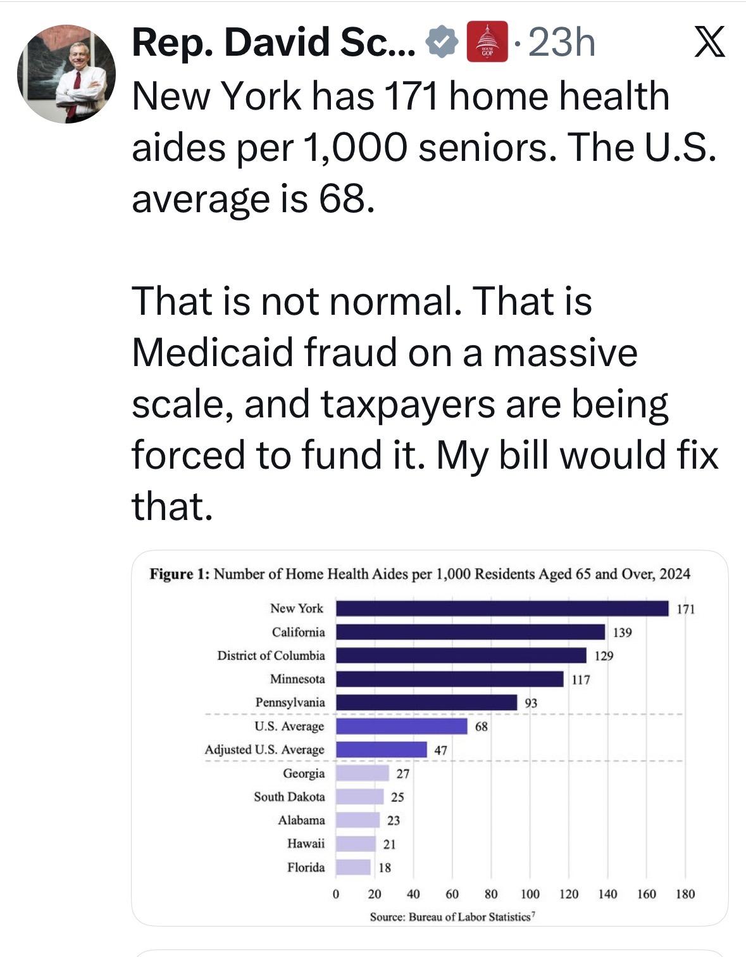Open the Rep. David Sc... account name
The height and width of the screenshot is (957, 746).
(274, 42)
